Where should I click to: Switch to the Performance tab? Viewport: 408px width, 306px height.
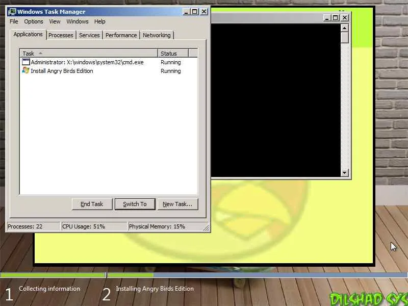[x=121, y=35]
